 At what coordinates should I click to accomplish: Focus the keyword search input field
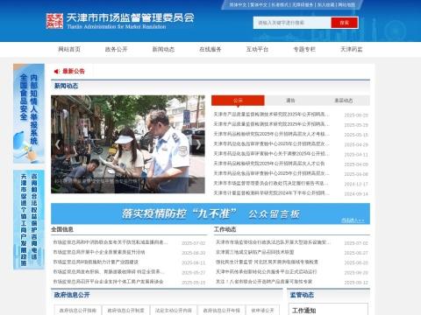292,23
